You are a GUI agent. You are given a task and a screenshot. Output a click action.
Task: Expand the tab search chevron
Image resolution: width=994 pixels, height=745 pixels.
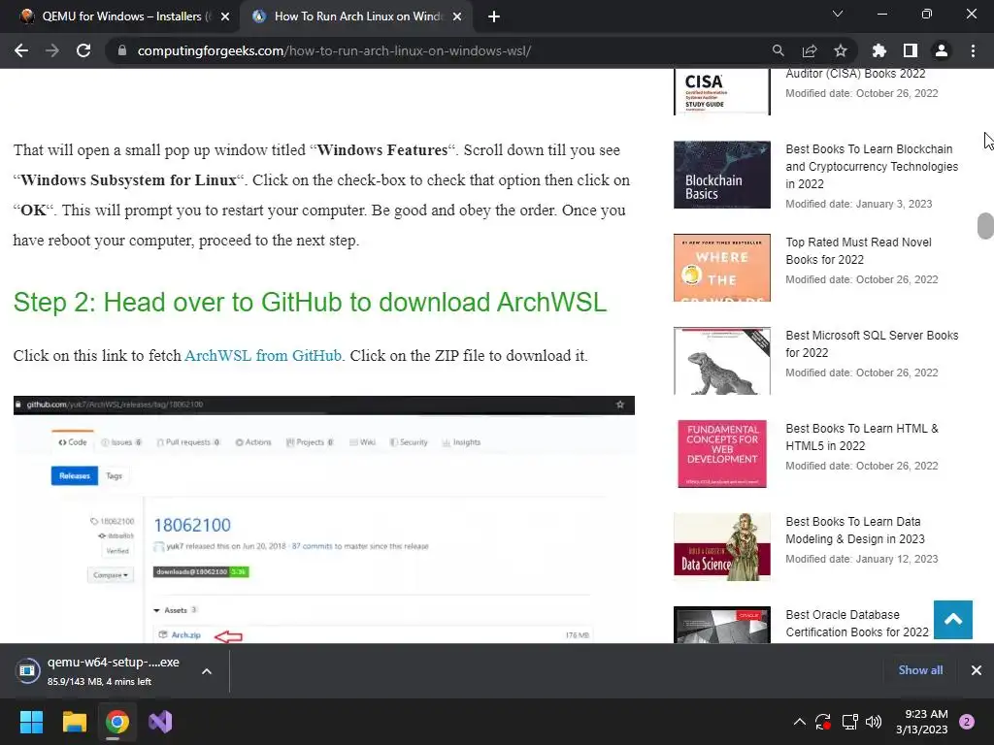click(838, 14)
